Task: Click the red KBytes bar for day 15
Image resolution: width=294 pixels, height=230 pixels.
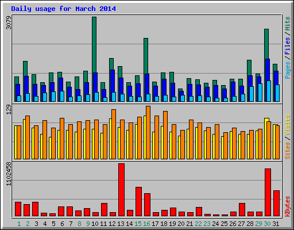Action: pos(138,202)
